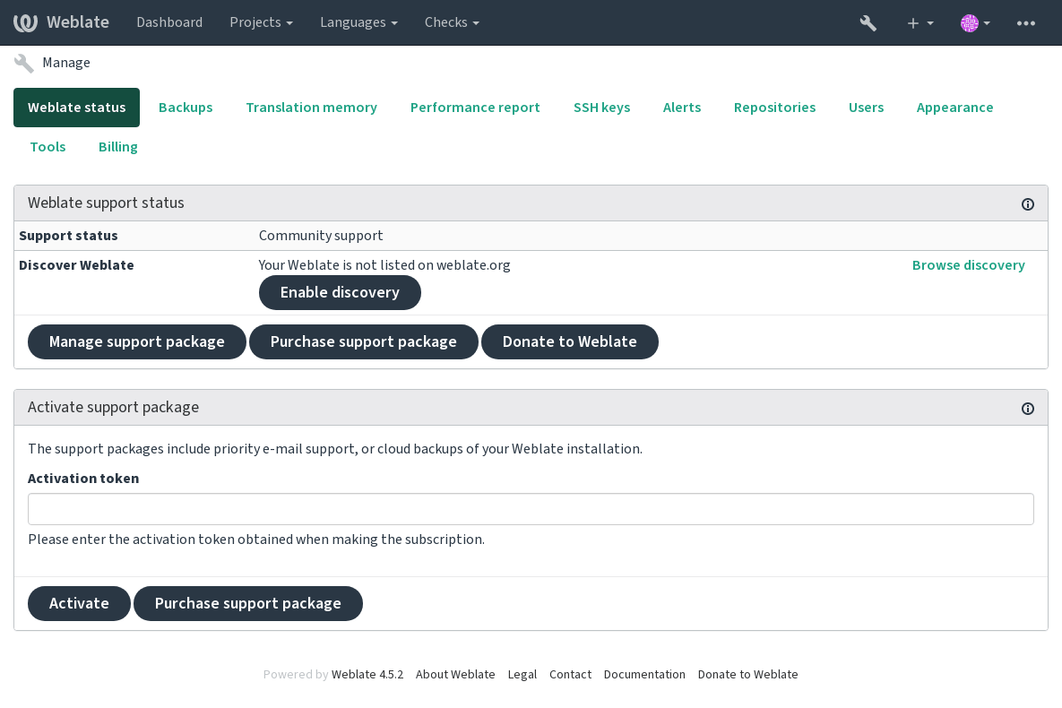
Task: Open the three-dots more menu
Action: pos(1025,23)
